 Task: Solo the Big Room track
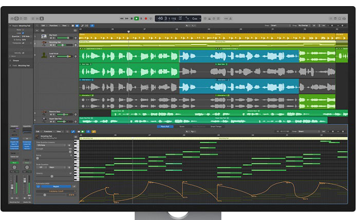(x=53, y=38)
